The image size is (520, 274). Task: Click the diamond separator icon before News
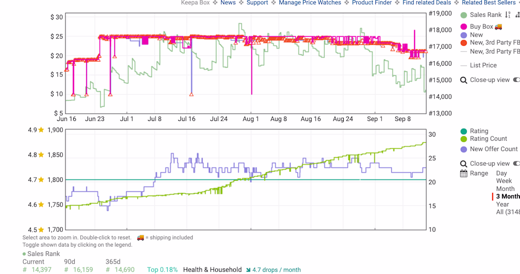click(215, 3)
